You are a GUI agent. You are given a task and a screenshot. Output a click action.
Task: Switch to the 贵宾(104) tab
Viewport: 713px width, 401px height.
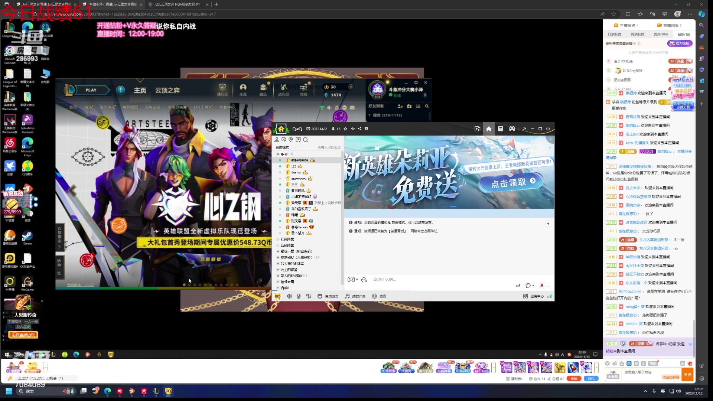661,34
